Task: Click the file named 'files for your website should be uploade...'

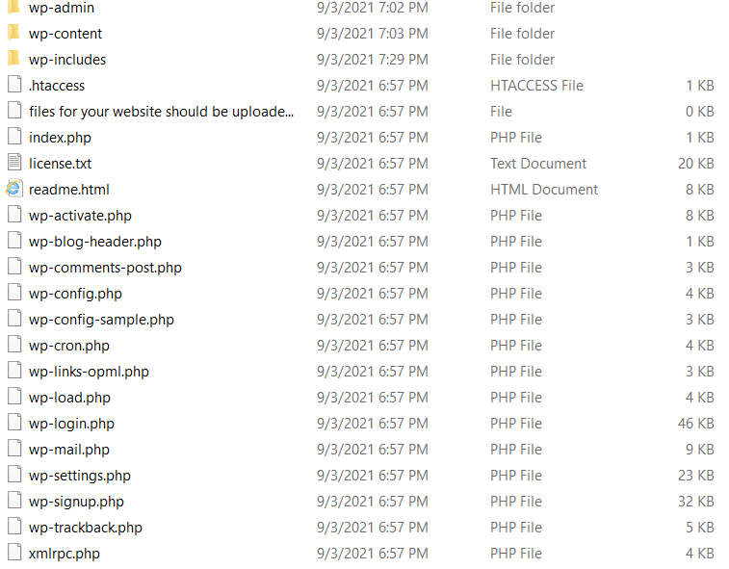Action: coord(162,112)
